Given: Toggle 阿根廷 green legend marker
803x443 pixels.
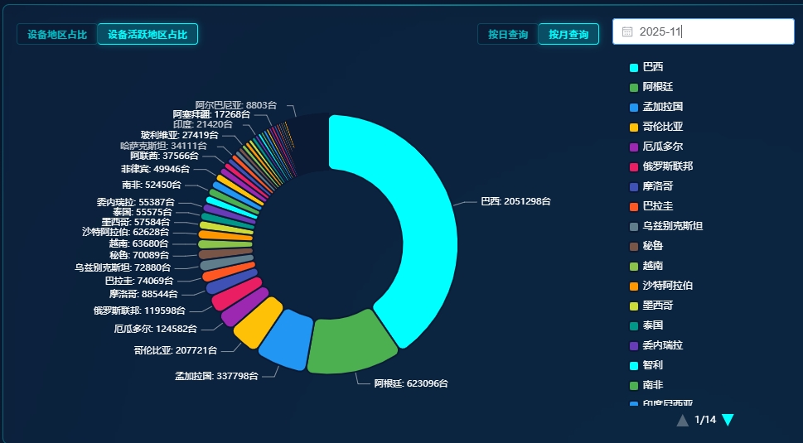Looking at the screenshot, I should coord(634,87).
